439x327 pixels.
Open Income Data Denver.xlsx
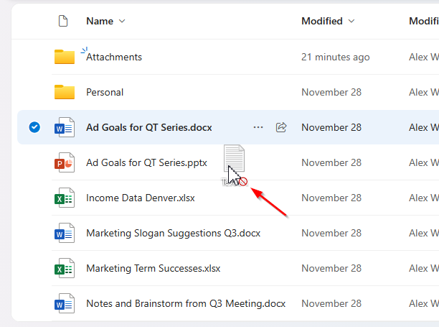(x=140, y=198)
